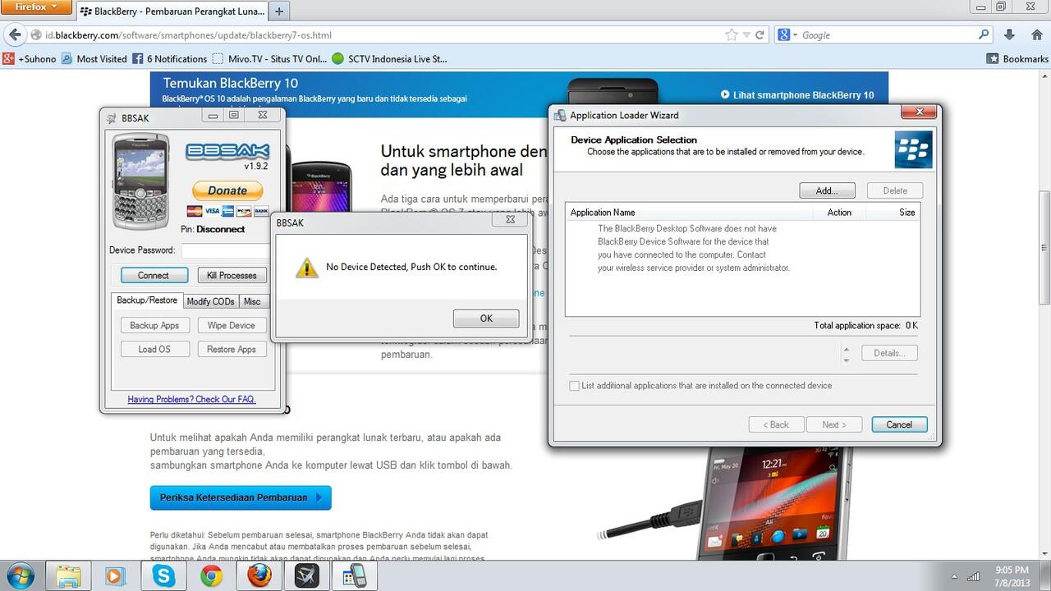Image resolution: width=1051 pixels, height=591 pixels.
Task: Reload the page with the refresh icon
Action: tap(760, 35)
